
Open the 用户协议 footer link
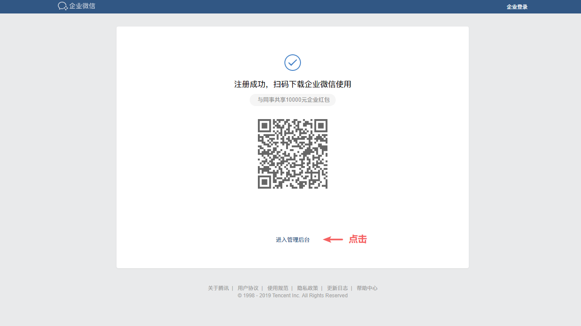[x=248, y=288]
